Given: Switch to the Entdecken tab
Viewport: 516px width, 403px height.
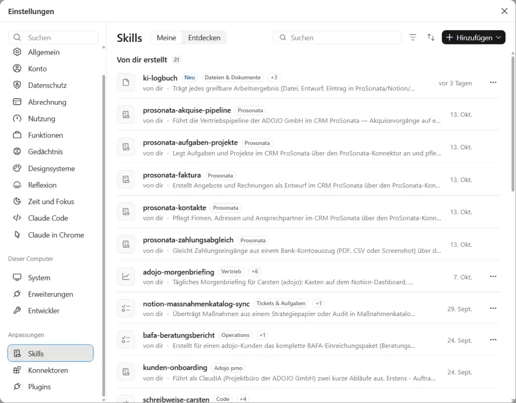Looking at the screenshot, I should point(205,37).
